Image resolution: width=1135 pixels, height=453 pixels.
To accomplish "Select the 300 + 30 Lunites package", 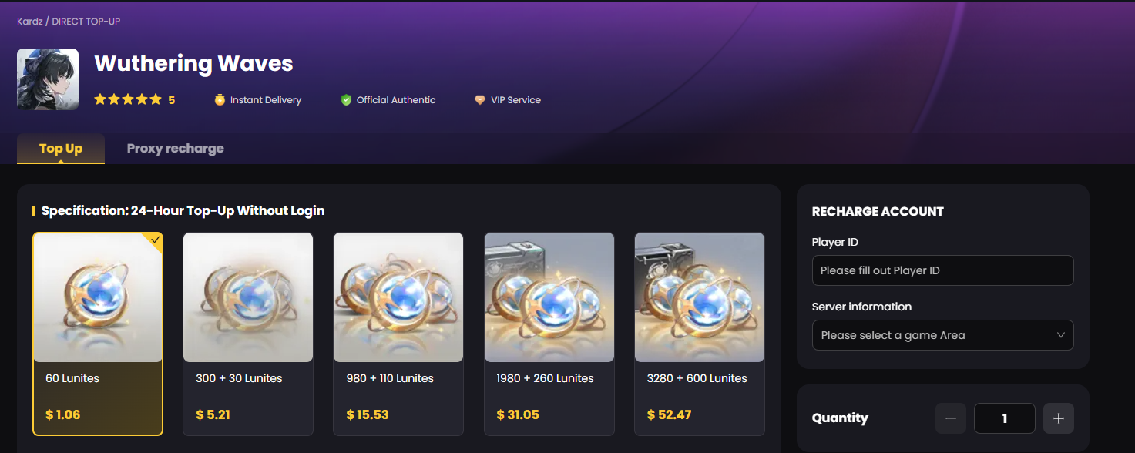I will tap(248, 334).
